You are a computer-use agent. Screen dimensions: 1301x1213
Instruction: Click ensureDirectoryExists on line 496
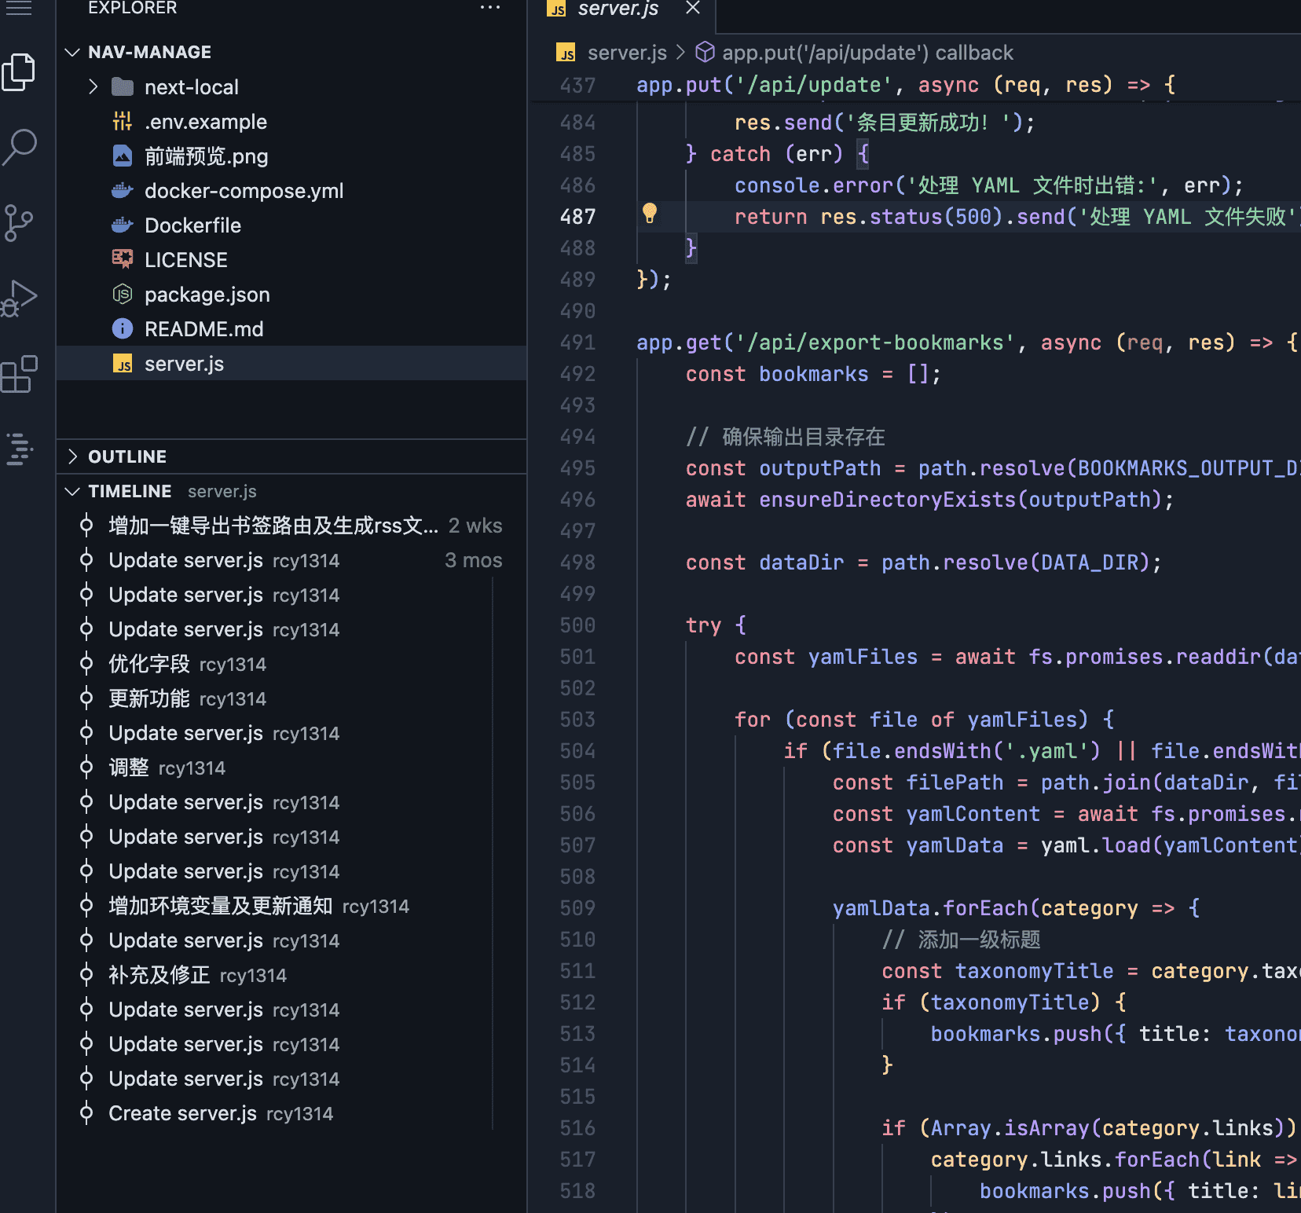[887, 500]
